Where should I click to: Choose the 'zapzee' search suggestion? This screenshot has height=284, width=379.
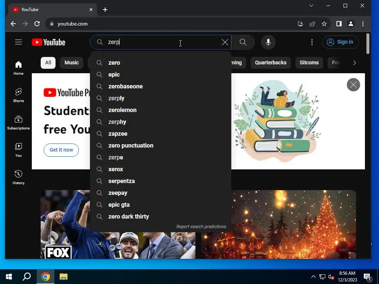pyautogui.click(x=161, y=134)
